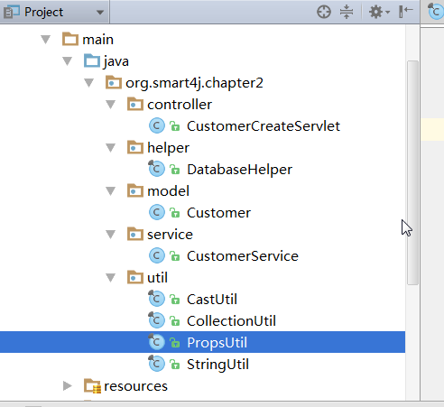Viewport: 444px width, 407px height.
Task: Expand the resources folder
Action: [x=68, y=386]
